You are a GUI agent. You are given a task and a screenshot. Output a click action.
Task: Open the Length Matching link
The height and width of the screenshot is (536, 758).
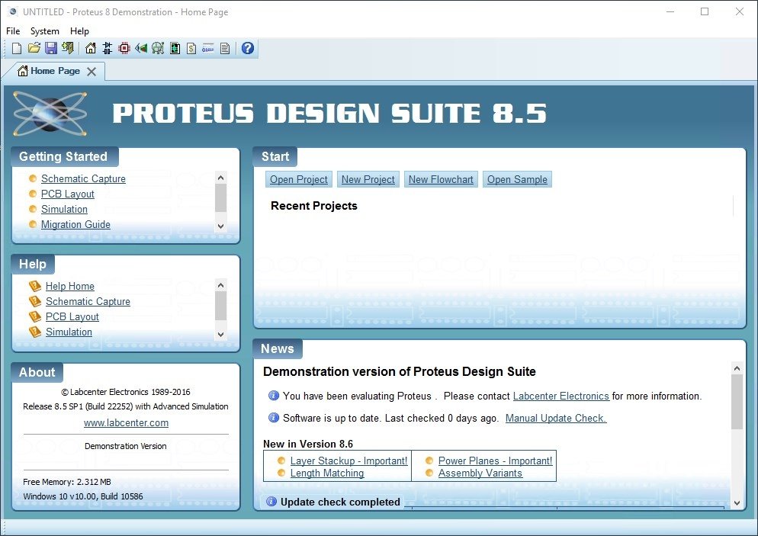click(327, 473)
